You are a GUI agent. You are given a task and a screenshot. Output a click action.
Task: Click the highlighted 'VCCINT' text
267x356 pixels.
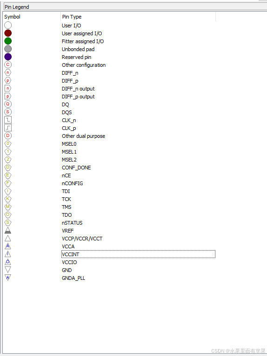pyautogui.click(x=71, y=254)
